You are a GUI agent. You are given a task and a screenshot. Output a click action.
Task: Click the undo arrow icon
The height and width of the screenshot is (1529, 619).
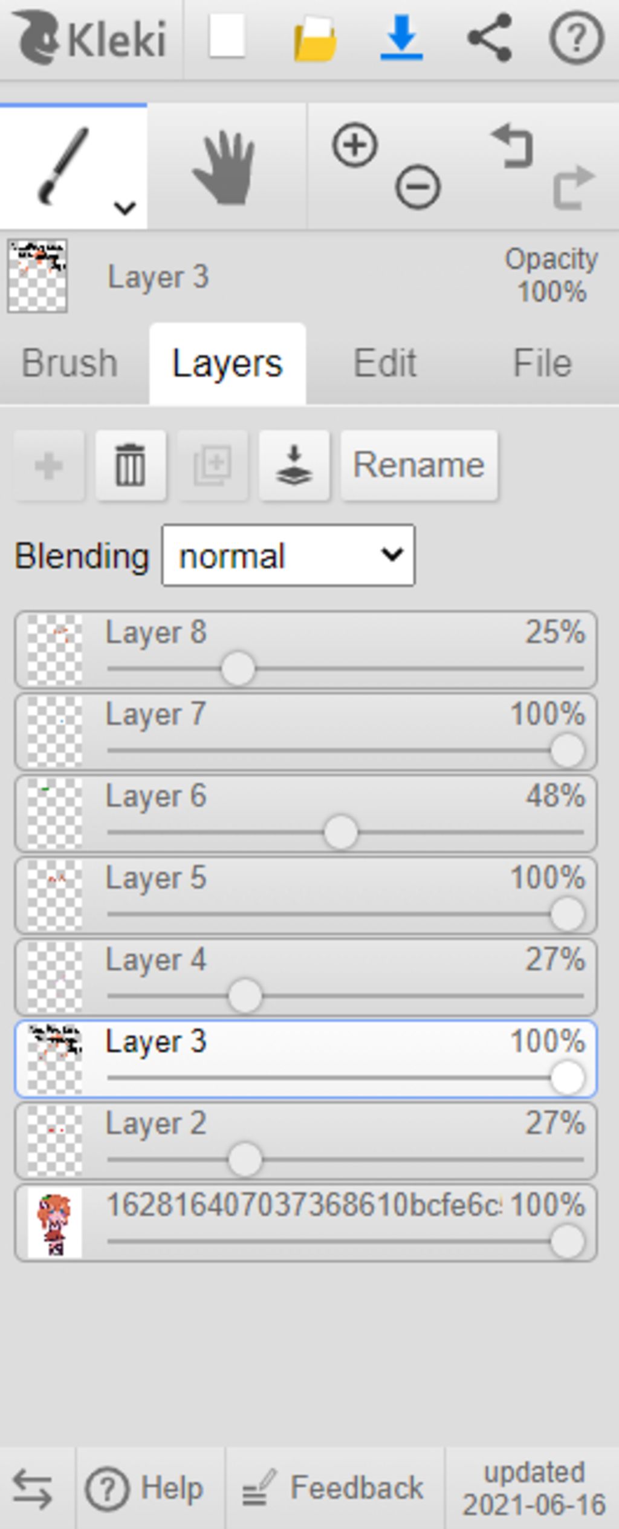coord(513,146)
